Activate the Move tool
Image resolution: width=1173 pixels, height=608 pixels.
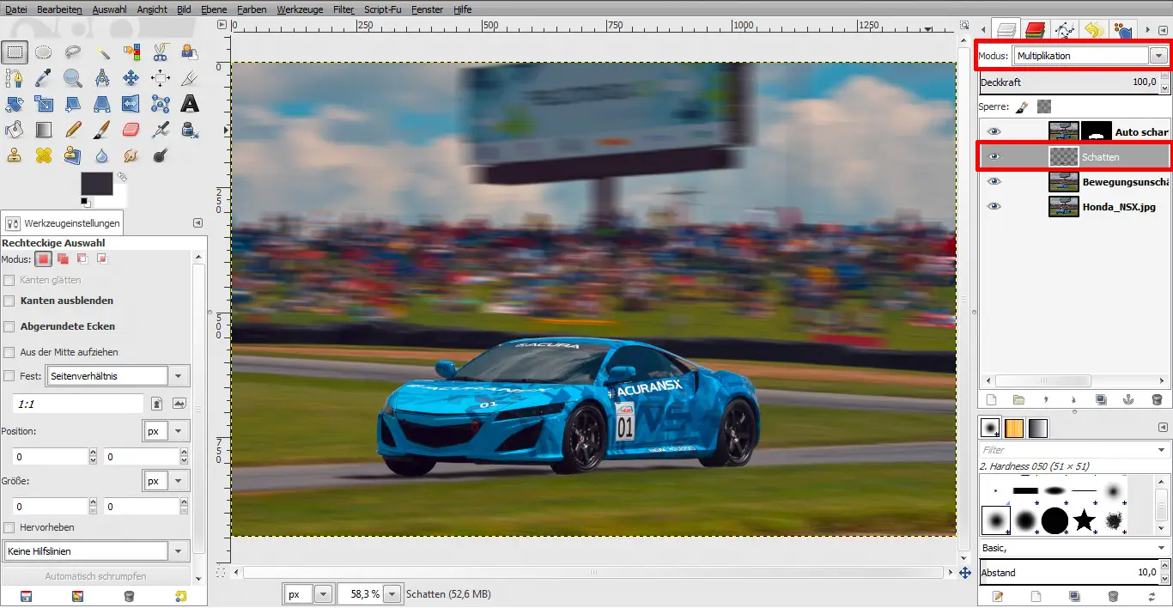pos(131,79)
